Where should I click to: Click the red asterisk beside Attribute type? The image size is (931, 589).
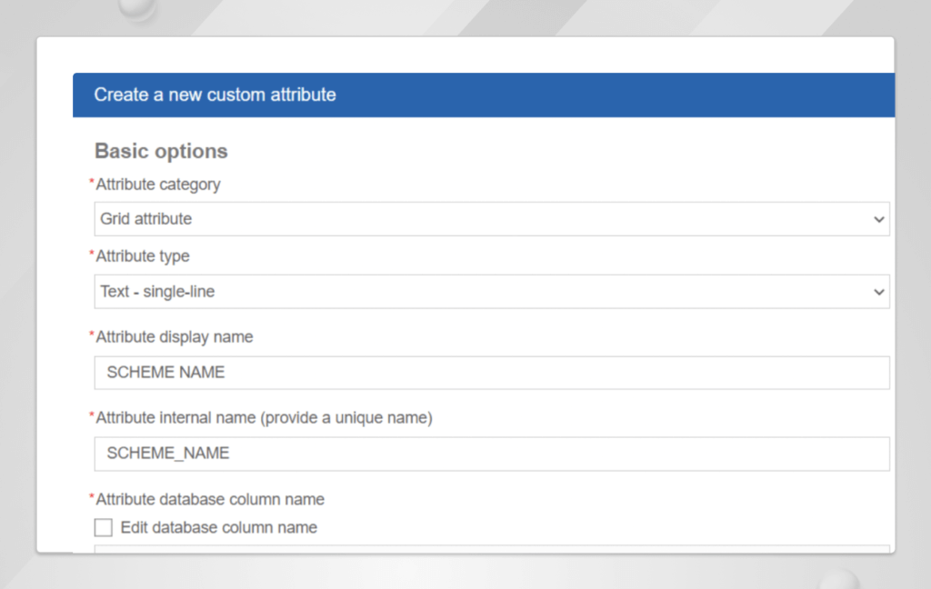point(91,255)
